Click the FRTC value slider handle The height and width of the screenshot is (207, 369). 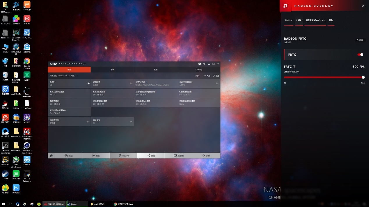click(363, 77)
